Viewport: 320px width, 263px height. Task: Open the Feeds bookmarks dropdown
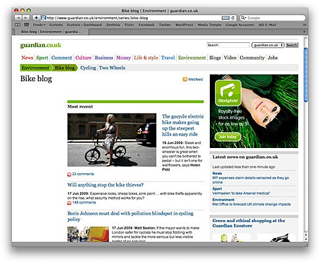[40, 24]
